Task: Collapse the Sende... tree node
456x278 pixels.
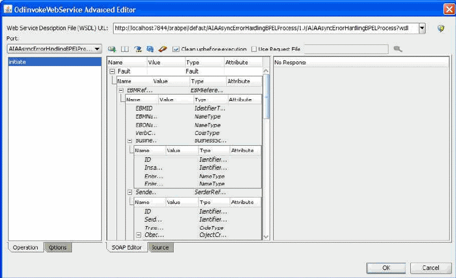Action: point(130,192)
